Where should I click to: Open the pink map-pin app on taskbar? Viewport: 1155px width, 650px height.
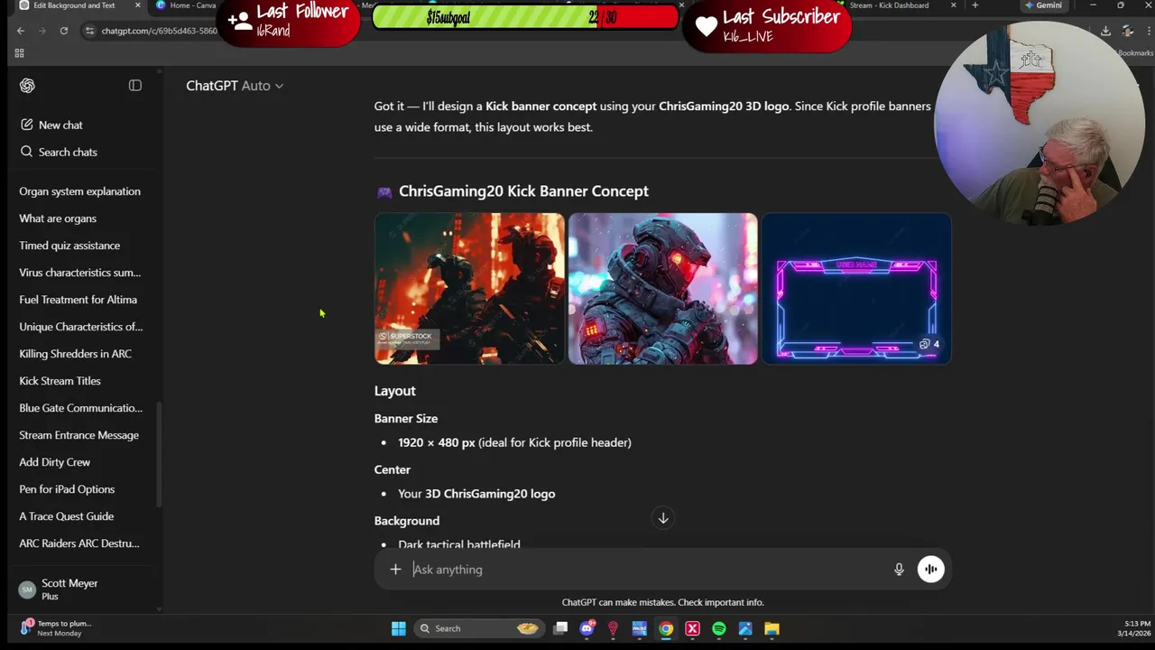coord(613,628)
